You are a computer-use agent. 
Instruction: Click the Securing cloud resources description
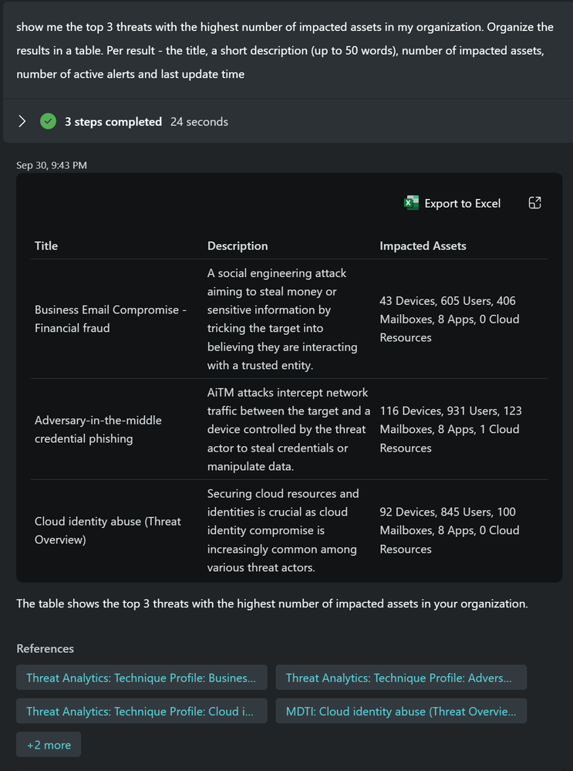coord(283,530)
